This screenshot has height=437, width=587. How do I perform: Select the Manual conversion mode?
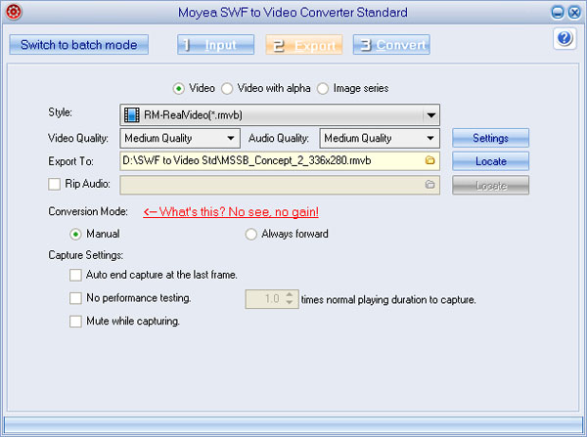tap(75, 235)
